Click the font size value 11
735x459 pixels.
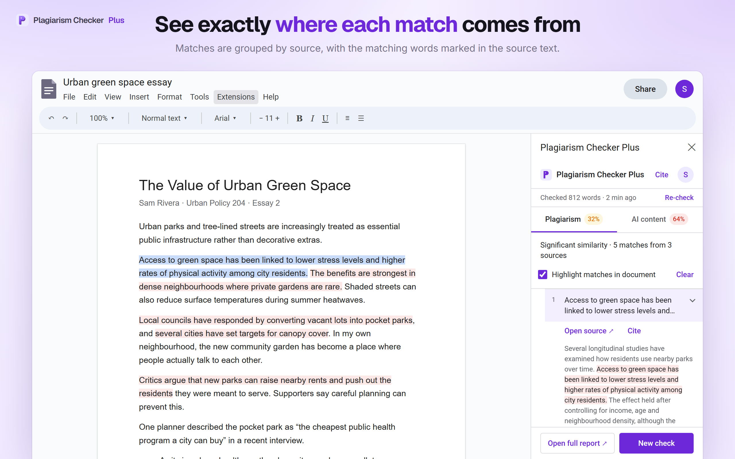(x=269, y=118)
